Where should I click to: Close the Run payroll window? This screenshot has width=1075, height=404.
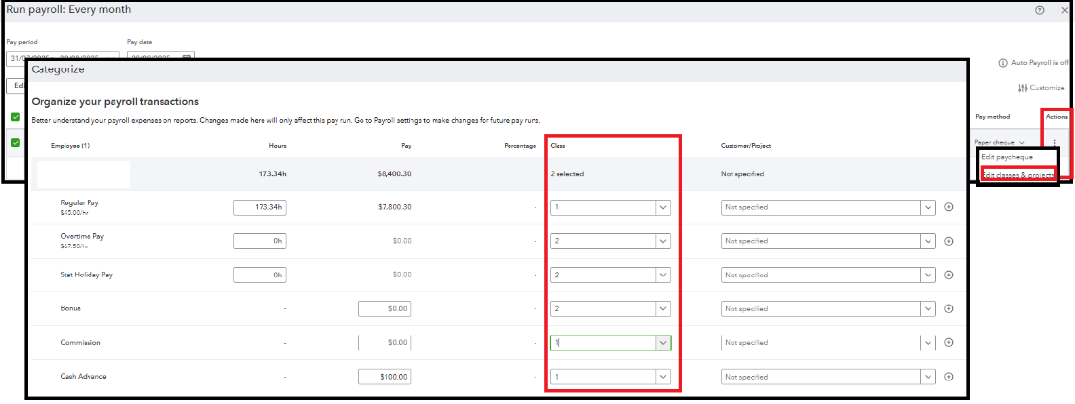point(1065,10)
